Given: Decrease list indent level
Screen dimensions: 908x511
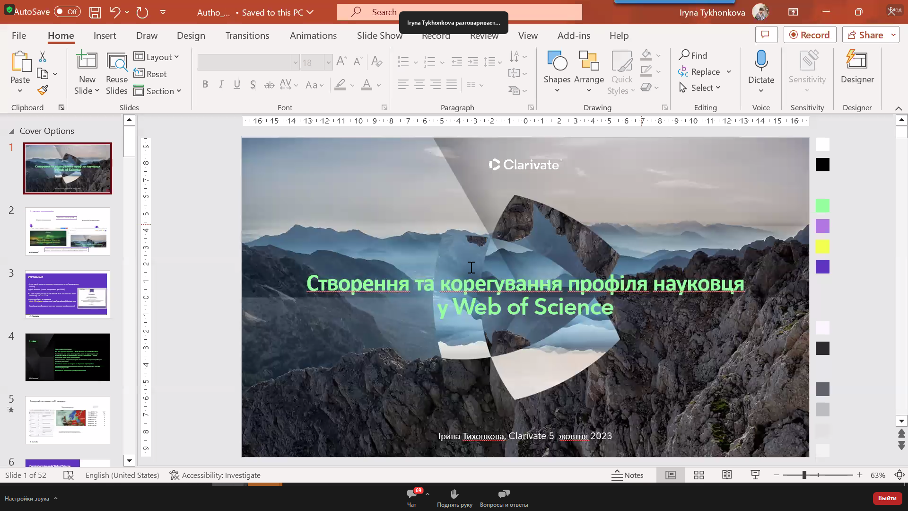Looking at the screenshot, I should pos(456,61).
